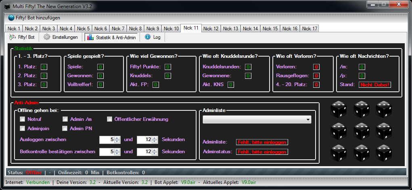Increase first Ausloggen zwischen seconds value
Viewport: 412px width, 190px height.
(117, 138)
